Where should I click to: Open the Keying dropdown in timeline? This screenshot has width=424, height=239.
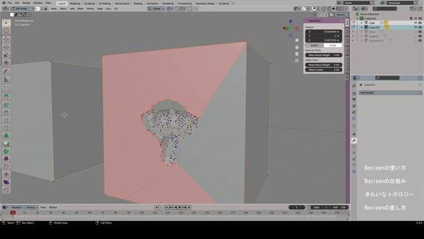tap(32, 207)
